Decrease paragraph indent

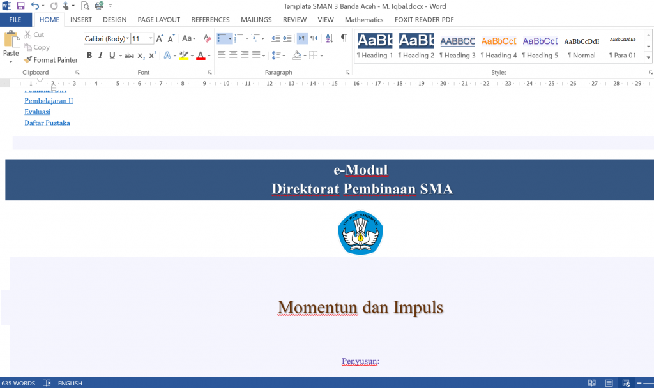click(275, 38)
